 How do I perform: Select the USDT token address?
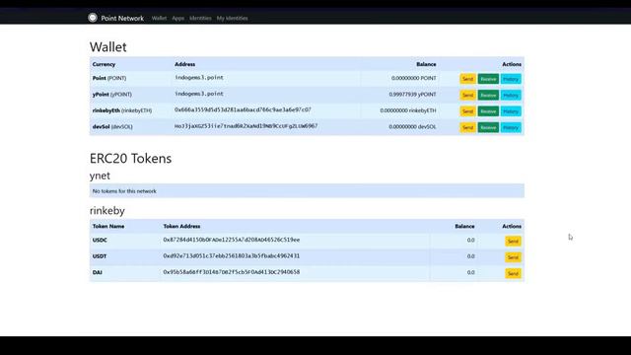[232, 255]
